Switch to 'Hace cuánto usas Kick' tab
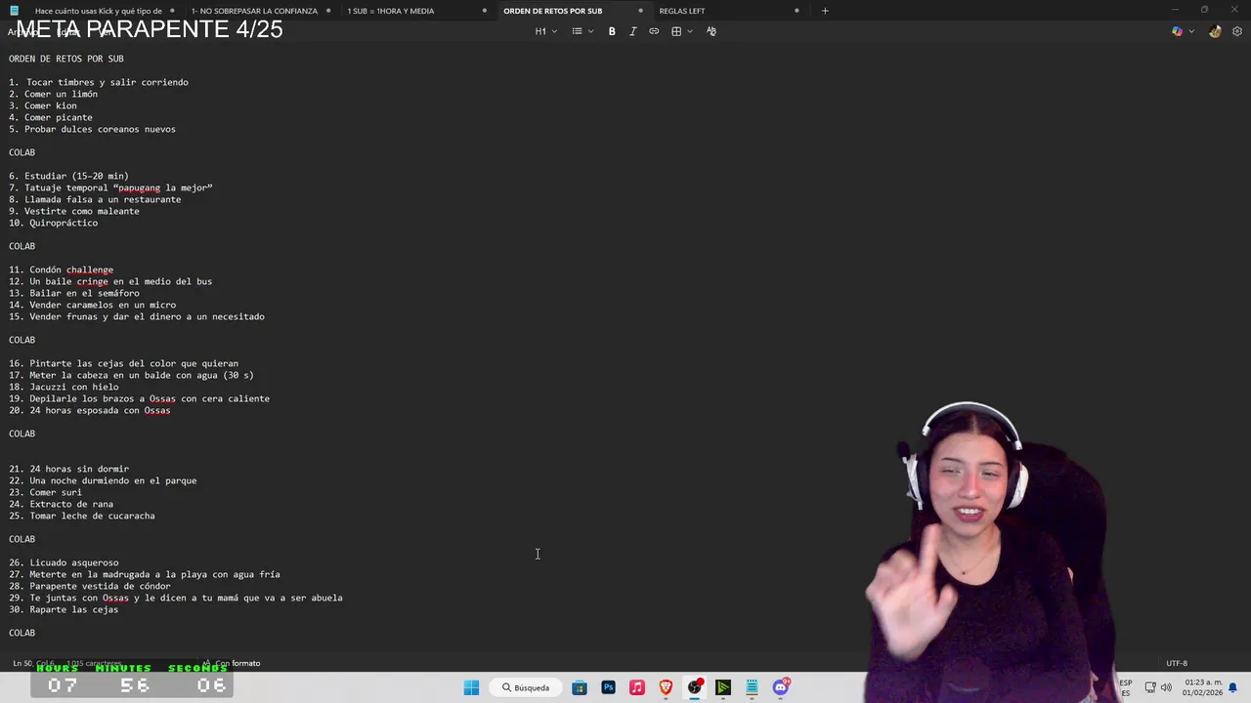 pos(98,11)
